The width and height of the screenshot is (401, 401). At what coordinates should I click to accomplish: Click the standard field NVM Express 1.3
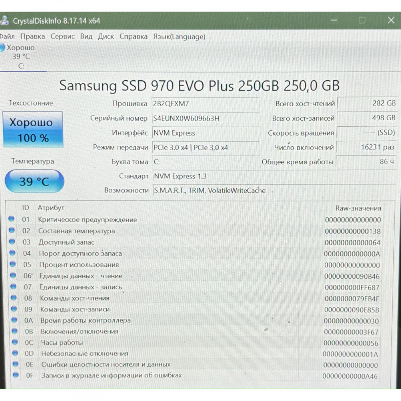[x=273, y=176]
